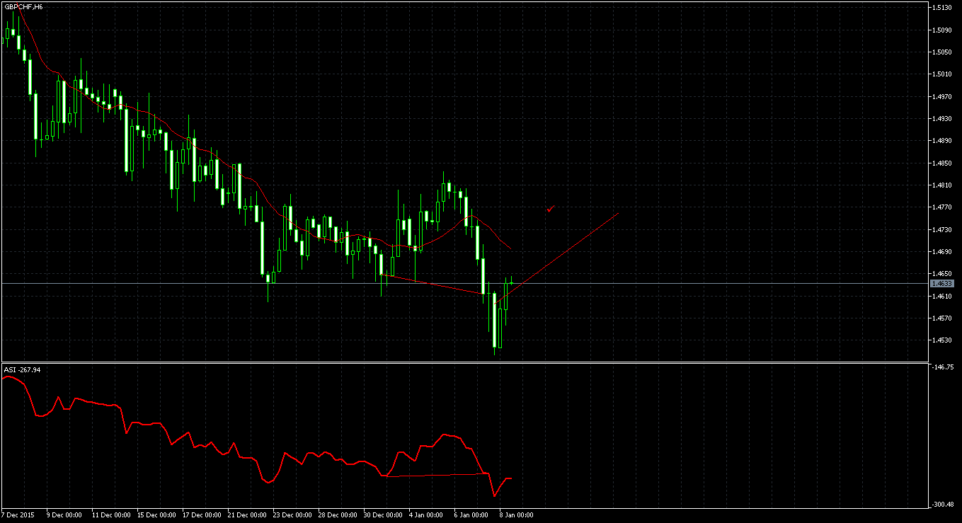Click the 1.4530 price level label
The width and height of the screenshot is (962, 523).
pos(942,340)
